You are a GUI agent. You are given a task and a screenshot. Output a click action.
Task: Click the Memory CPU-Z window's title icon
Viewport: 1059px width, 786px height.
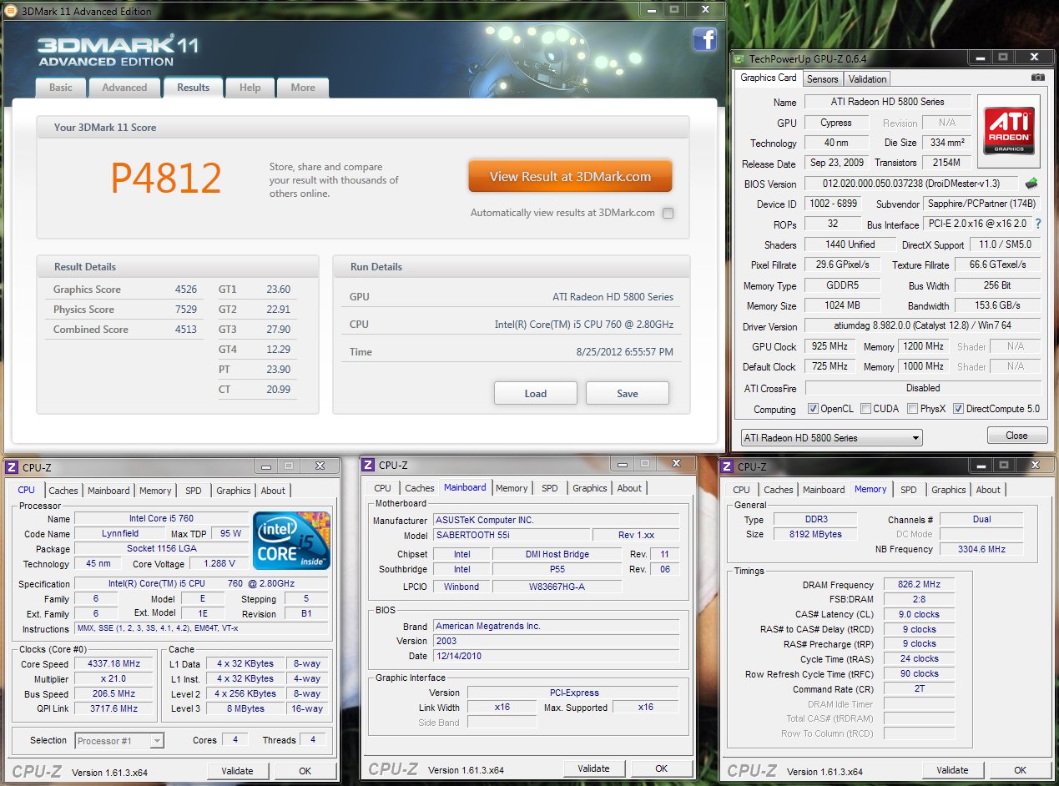click(x=728, y=466)
